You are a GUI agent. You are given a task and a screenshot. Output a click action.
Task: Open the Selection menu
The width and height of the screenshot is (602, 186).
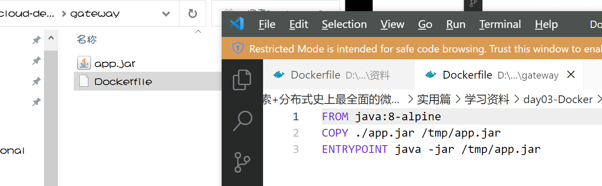[x=344, y=24]
